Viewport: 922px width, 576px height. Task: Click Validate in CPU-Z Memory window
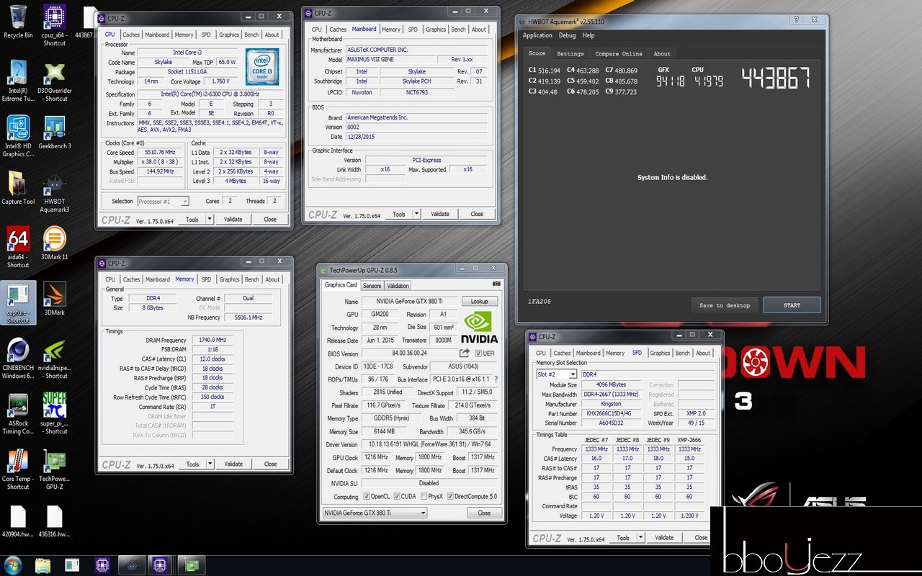[233, 464]
